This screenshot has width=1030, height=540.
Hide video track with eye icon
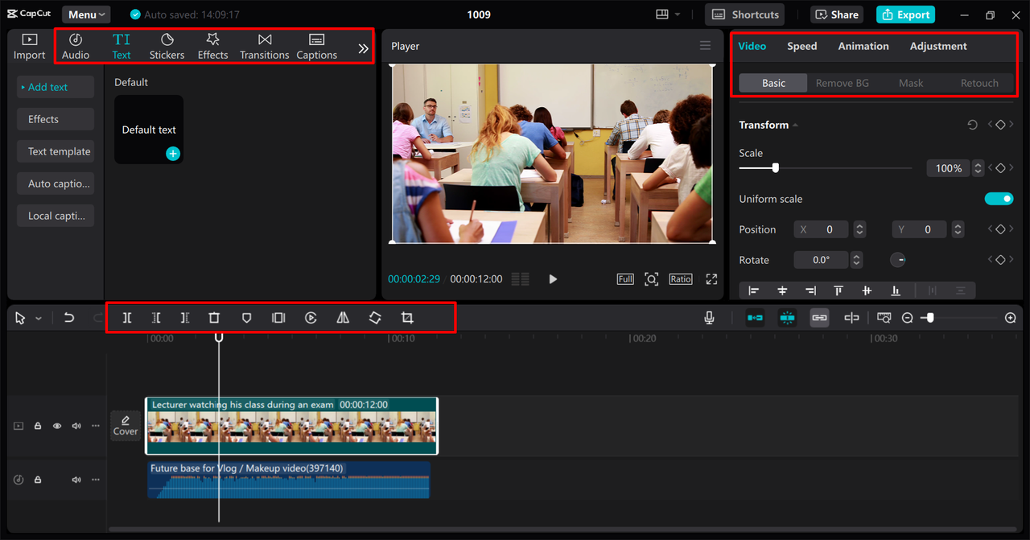(x=57, y=426)
